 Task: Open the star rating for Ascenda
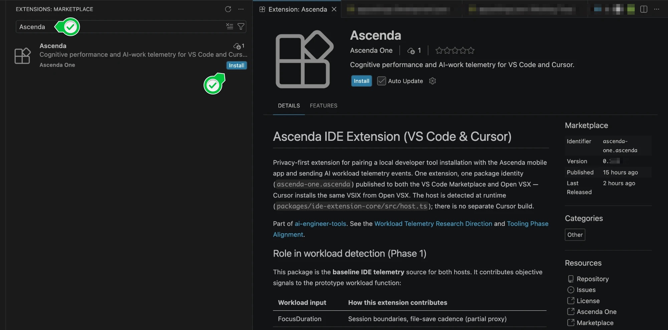coord(455,50)
